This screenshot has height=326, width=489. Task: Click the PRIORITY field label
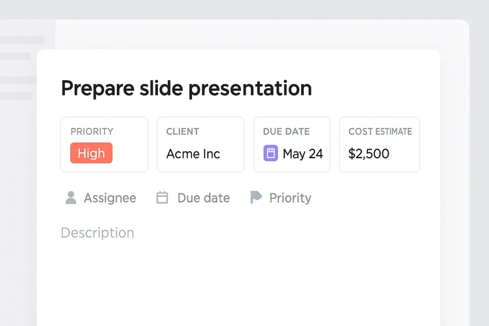92,131
